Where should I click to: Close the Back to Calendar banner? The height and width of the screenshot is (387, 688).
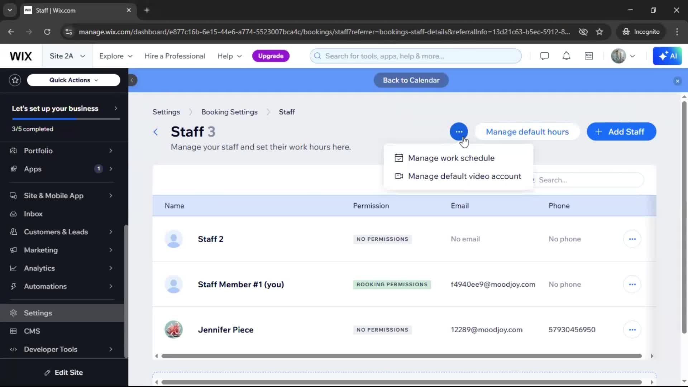click(677, 81)
